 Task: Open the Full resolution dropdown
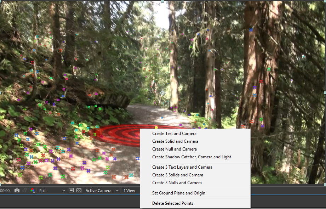[52, 191]
